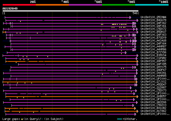Open hit UniRef100_B4GU78
171x121 pixels.
(x=153, y=20)
